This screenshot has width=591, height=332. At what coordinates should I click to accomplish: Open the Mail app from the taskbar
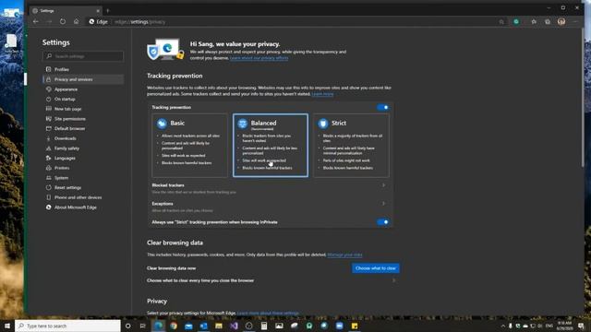coord(188,326)
